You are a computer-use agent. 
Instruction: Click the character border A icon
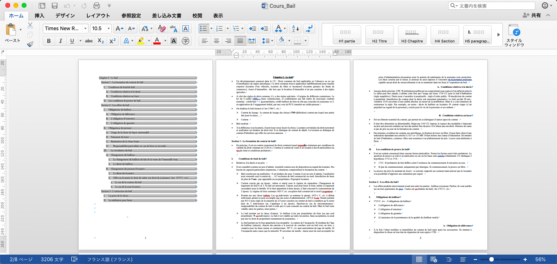click(185, 29)
